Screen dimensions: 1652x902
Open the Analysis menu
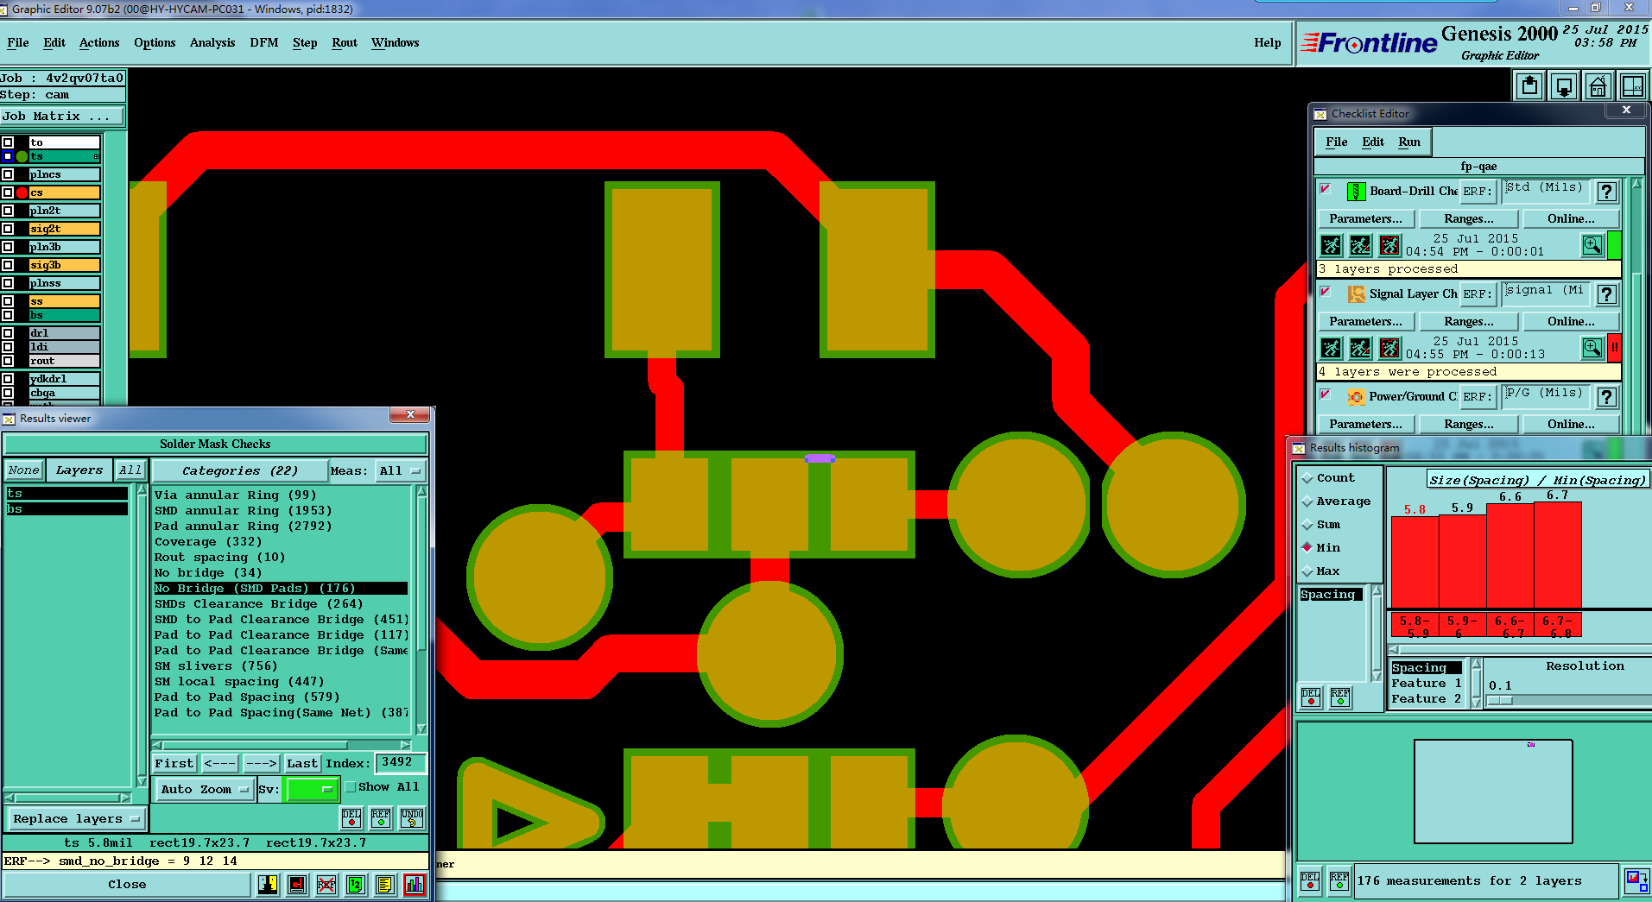tap(212, 42)
